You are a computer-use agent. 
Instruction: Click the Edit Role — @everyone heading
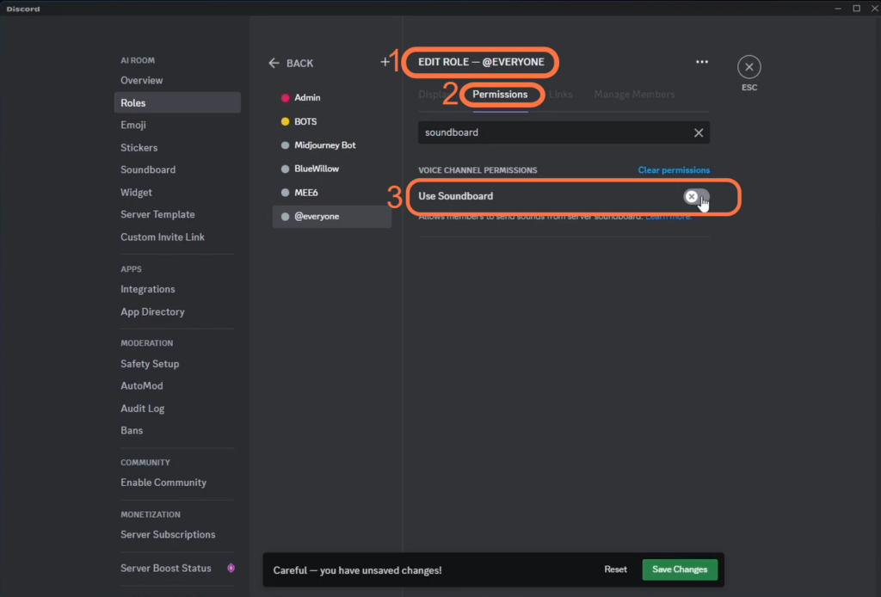[481, 62]
